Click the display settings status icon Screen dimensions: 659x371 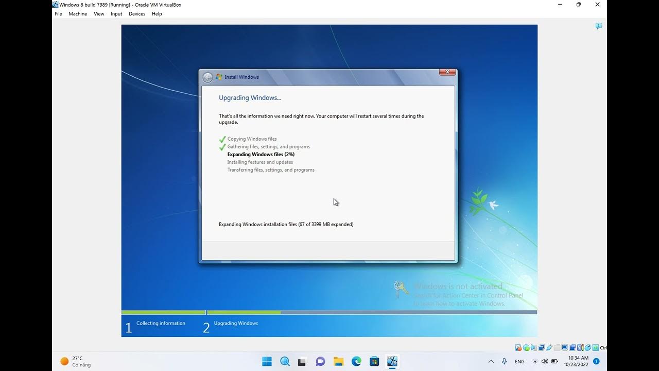coord(565,348)
